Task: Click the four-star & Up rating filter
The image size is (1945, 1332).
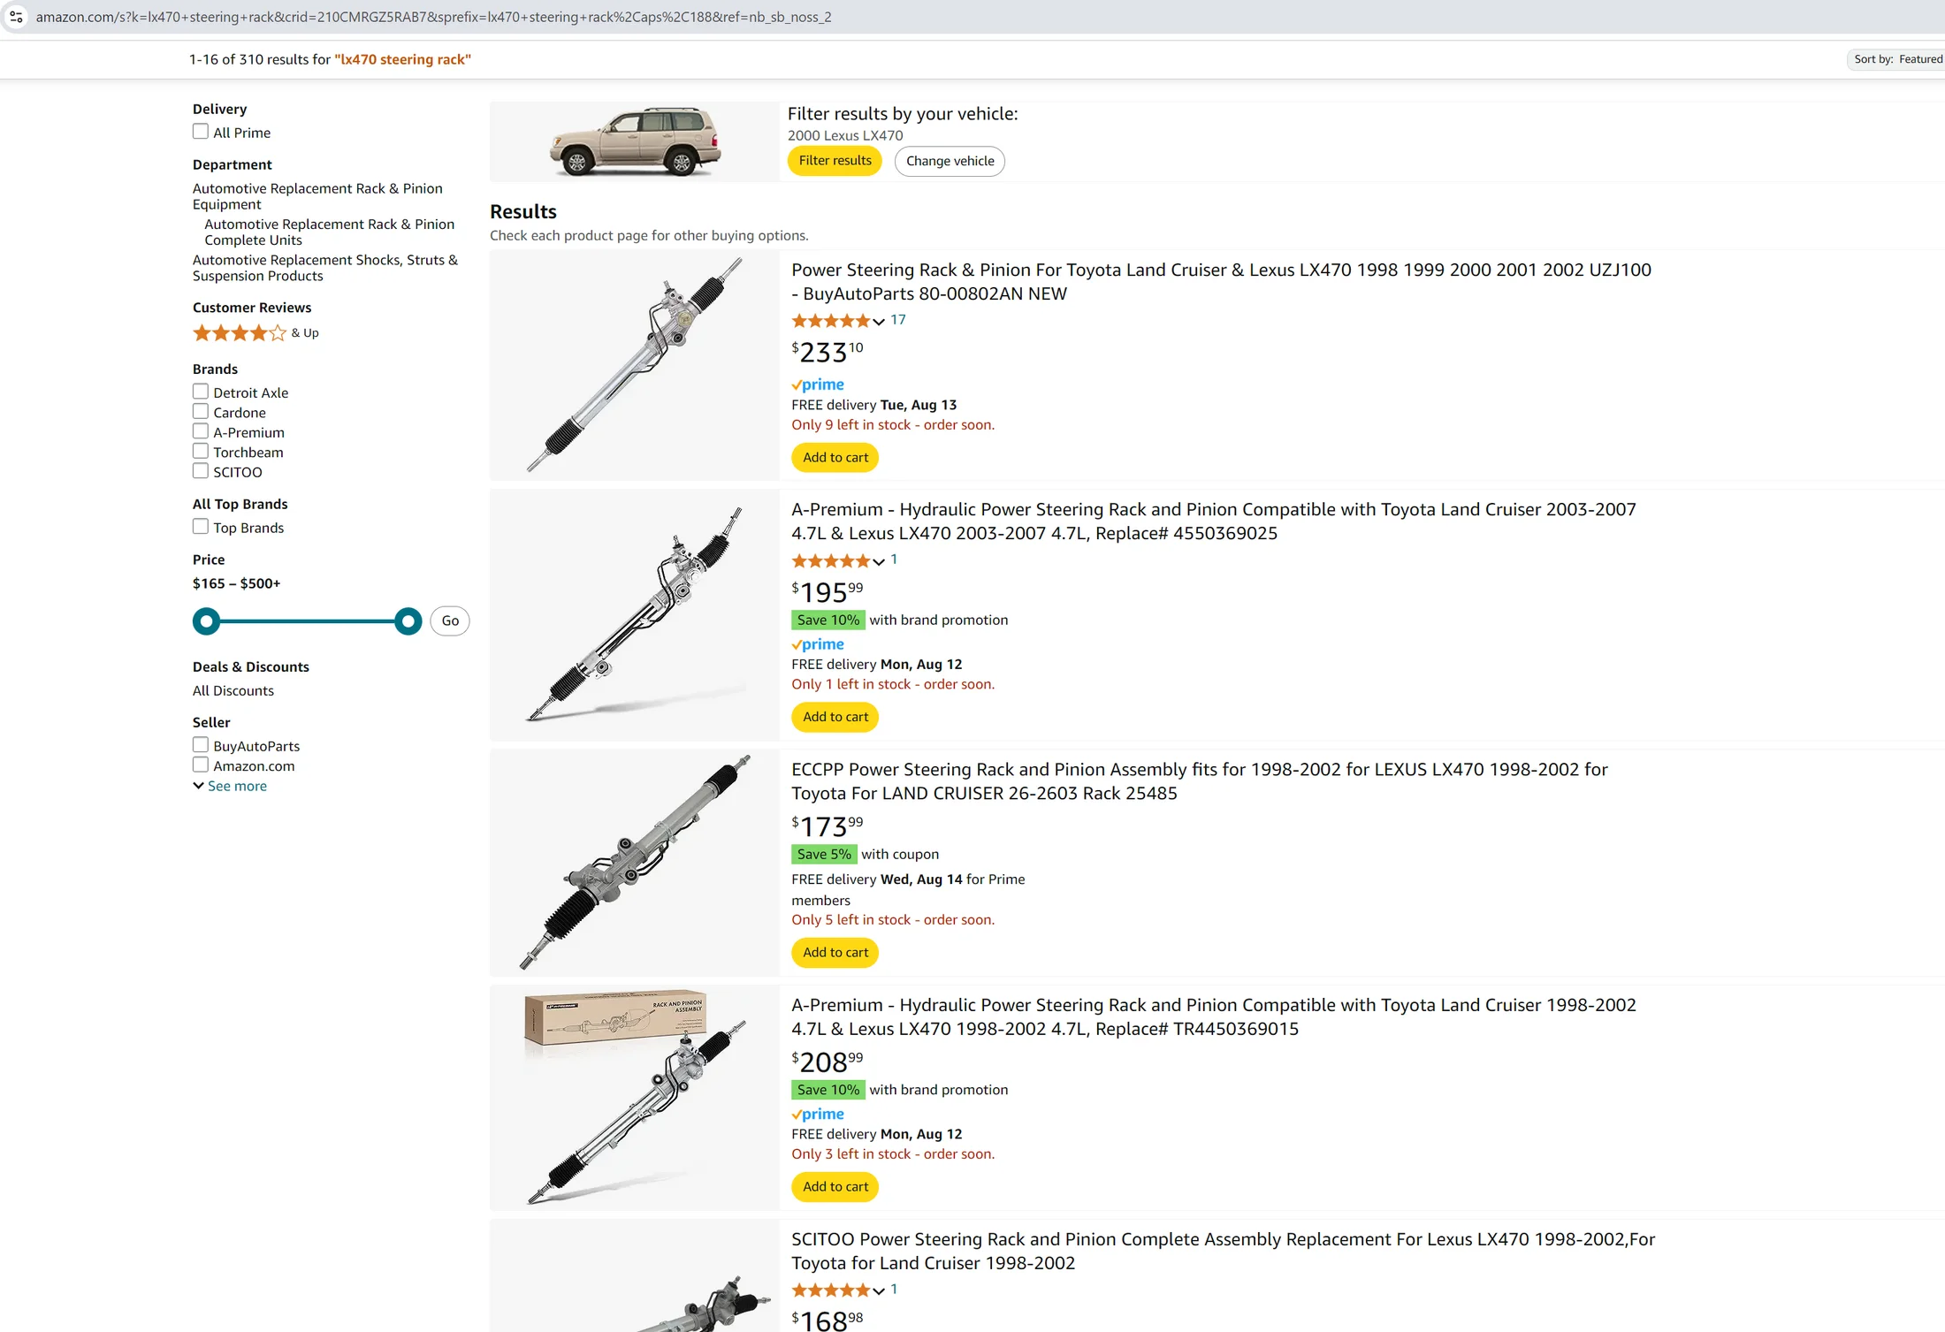Action: (256, 332)
